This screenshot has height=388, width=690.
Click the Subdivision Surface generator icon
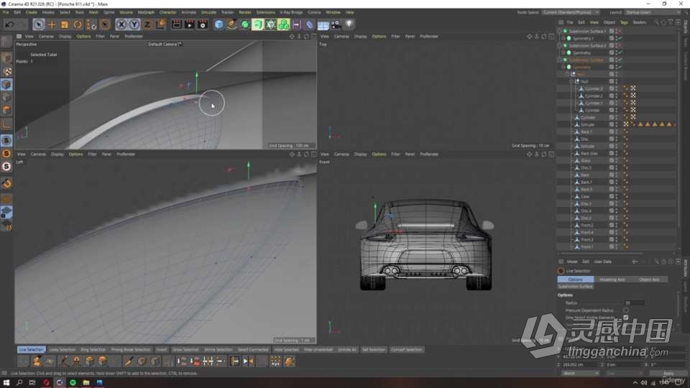point(245,24)
